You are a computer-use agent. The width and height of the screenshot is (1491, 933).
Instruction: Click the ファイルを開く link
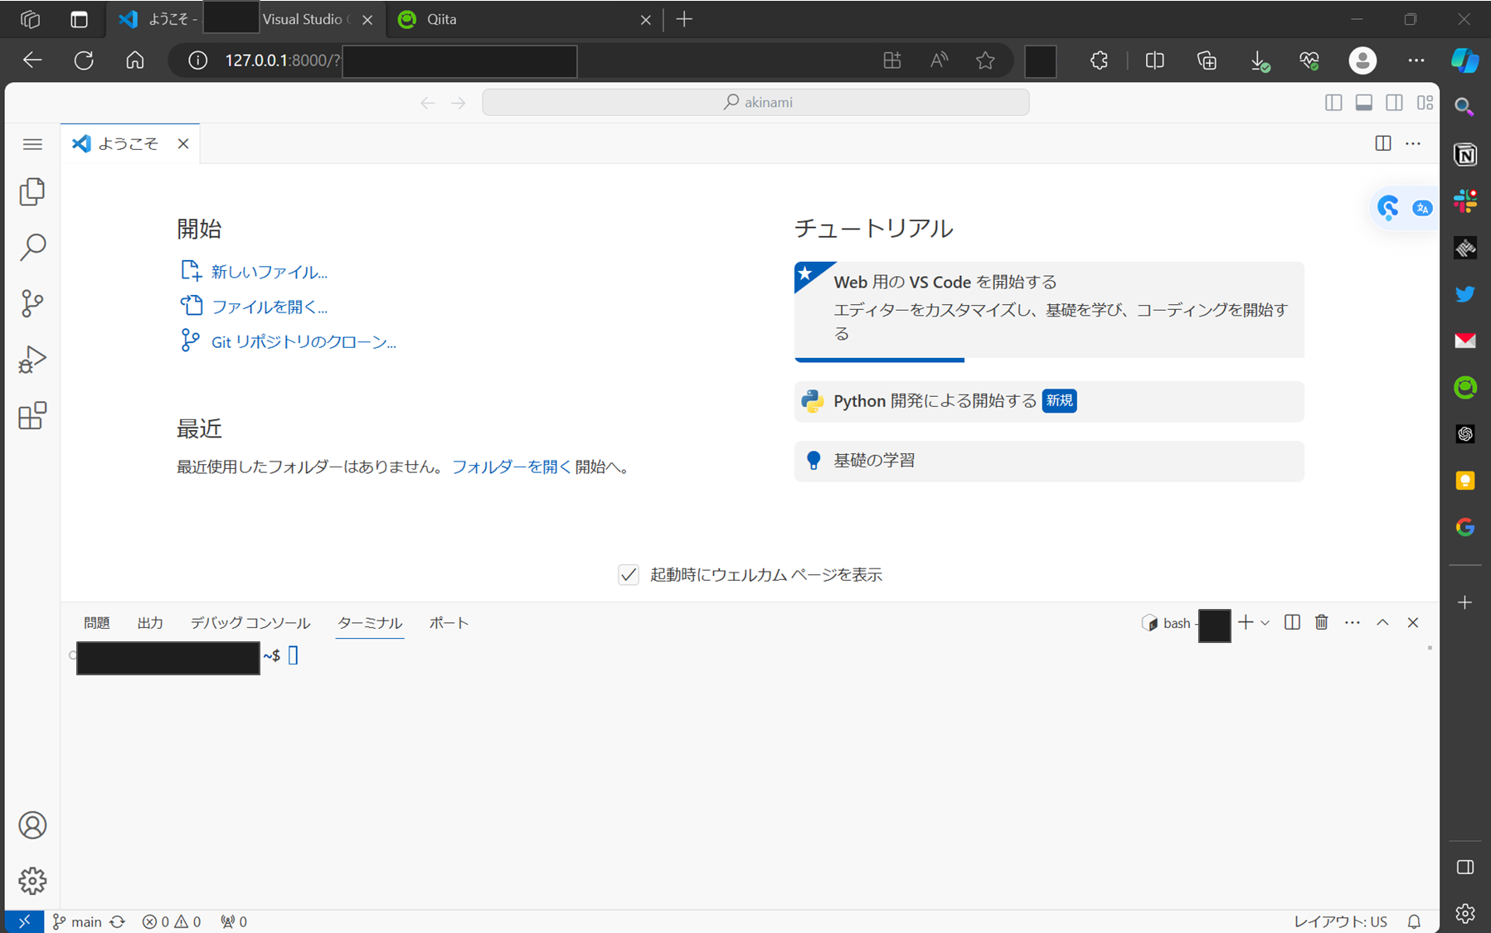[270, 307]
